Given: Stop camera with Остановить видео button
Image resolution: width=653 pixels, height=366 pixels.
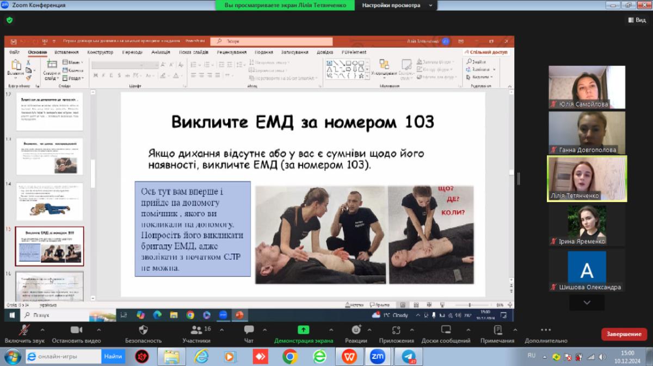Looking at the screenshot, I should pyautogui.click(x=76, y=331).
